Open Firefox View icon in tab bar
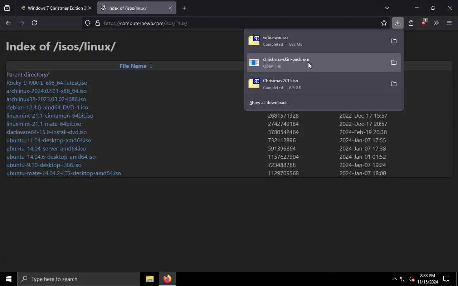Image resolution: width=458 pixels, height=286 pixels. pos(7,8)
